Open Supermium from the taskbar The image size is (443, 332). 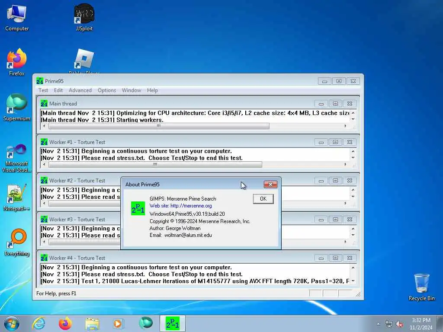tap(146, 323)
